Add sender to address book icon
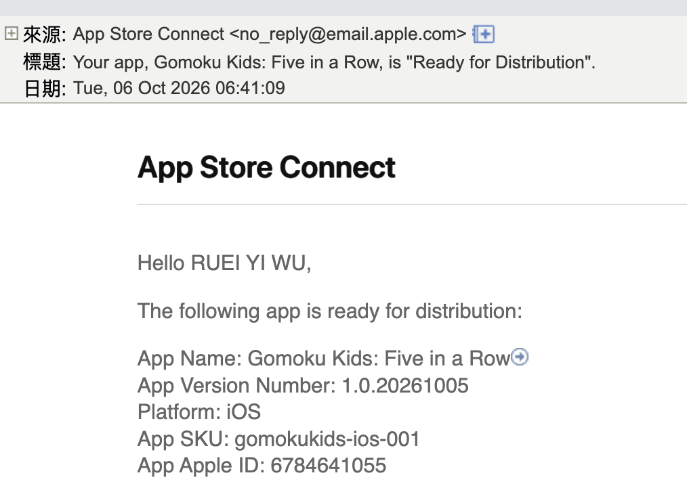Screen dimensions: 687x490 coord(484,34)
